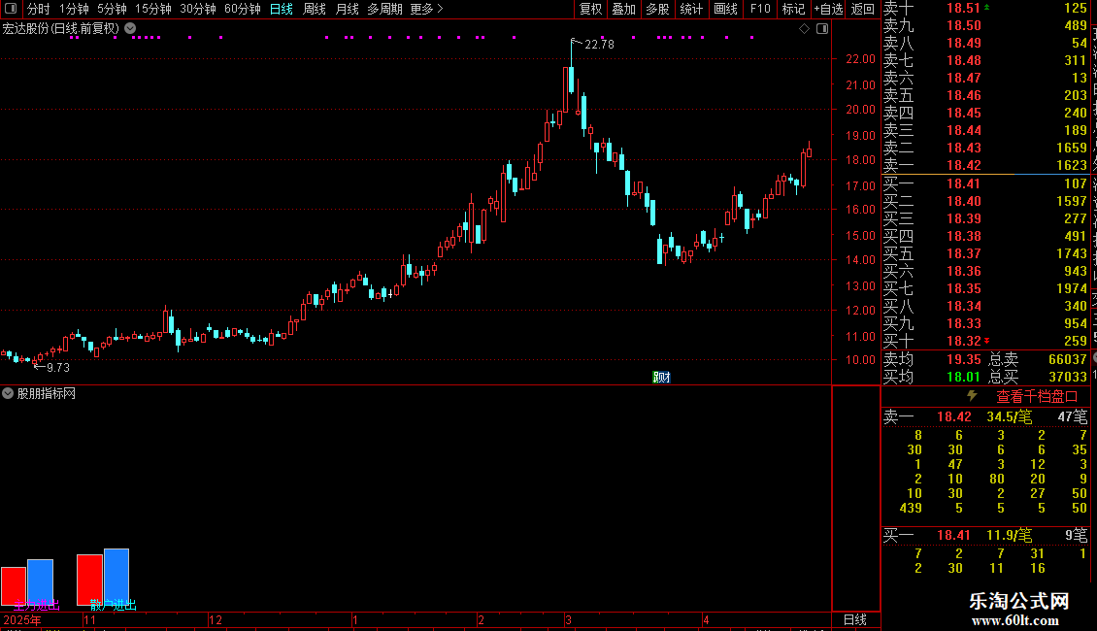The width and height of the screenshot is (1097, 631).
Task: Click the 22.78 high price label
Action: (x=600, y=44)
